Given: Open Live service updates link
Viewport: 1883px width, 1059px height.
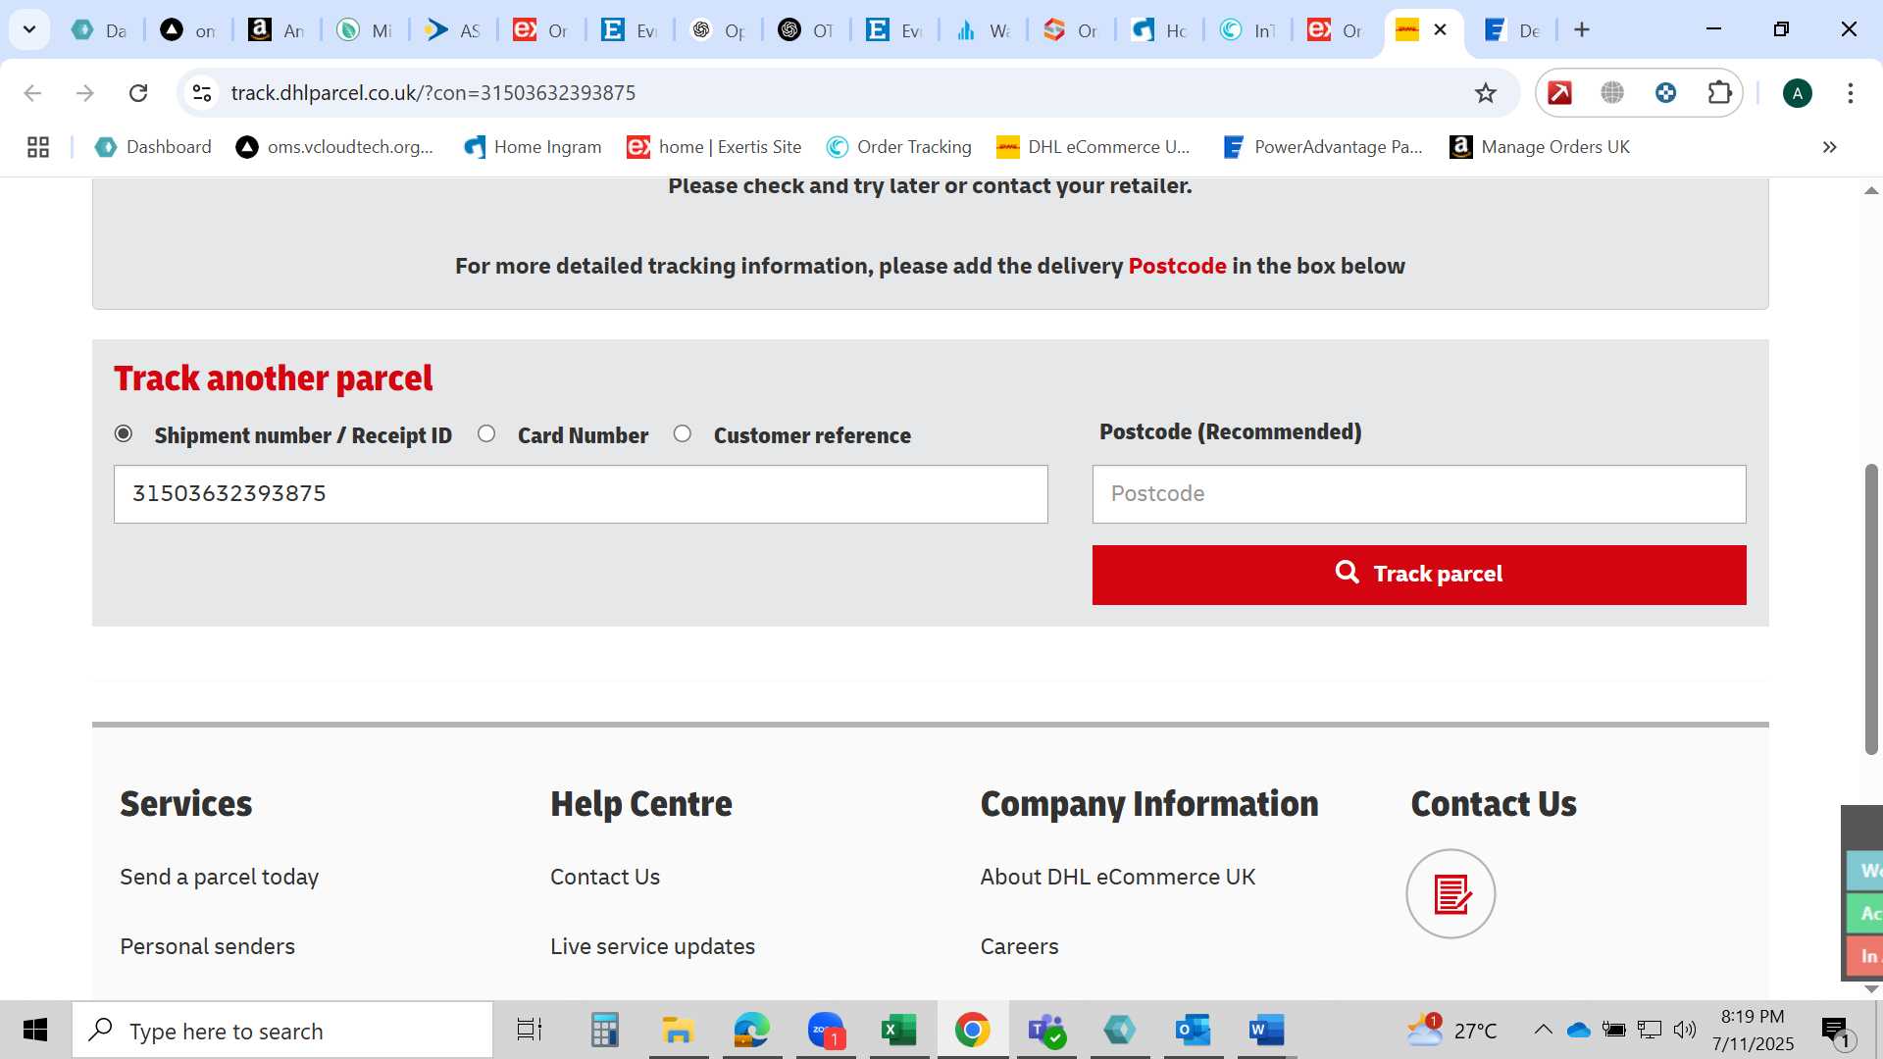Looking at the screenshot, I should pos(652,946).
